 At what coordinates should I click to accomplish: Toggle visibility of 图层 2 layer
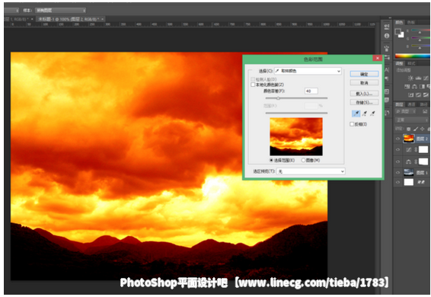397,139
